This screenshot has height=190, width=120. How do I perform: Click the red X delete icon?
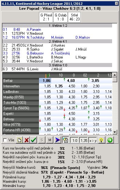[26, 140]
